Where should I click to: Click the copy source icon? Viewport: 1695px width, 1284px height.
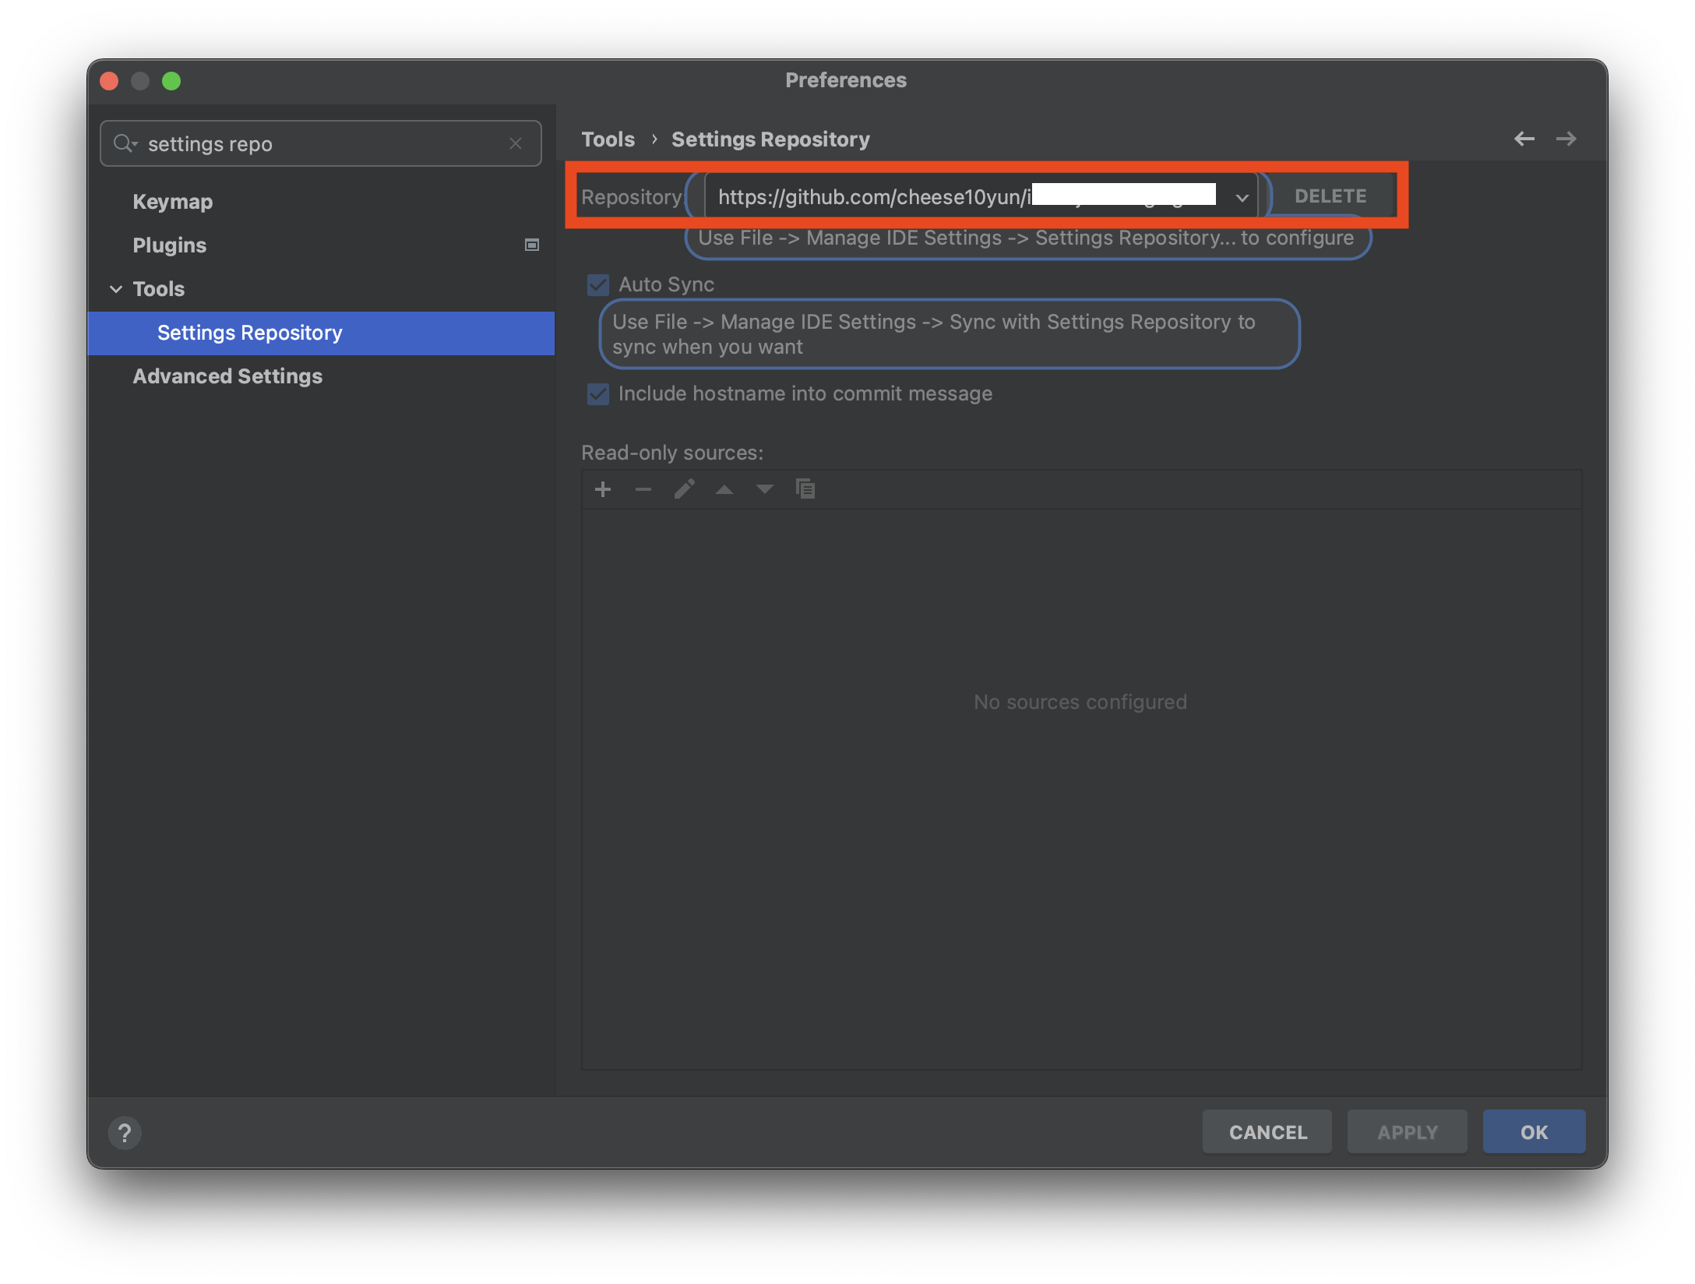tap(805, 489)
